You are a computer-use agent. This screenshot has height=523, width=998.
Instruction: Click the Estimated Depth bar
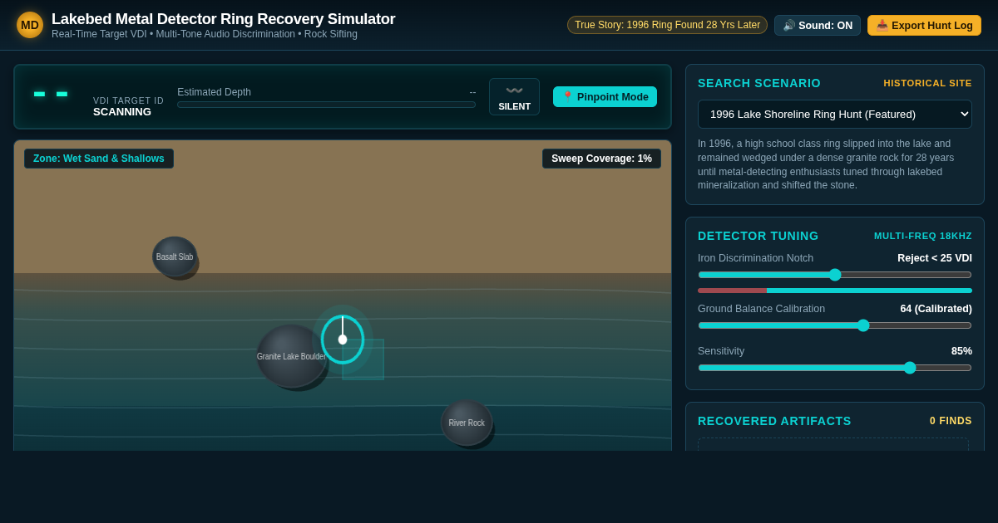pos(326,105)
